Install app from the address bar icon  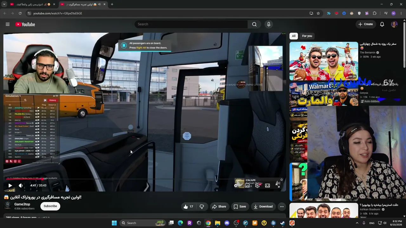click(x=311, y=13)
